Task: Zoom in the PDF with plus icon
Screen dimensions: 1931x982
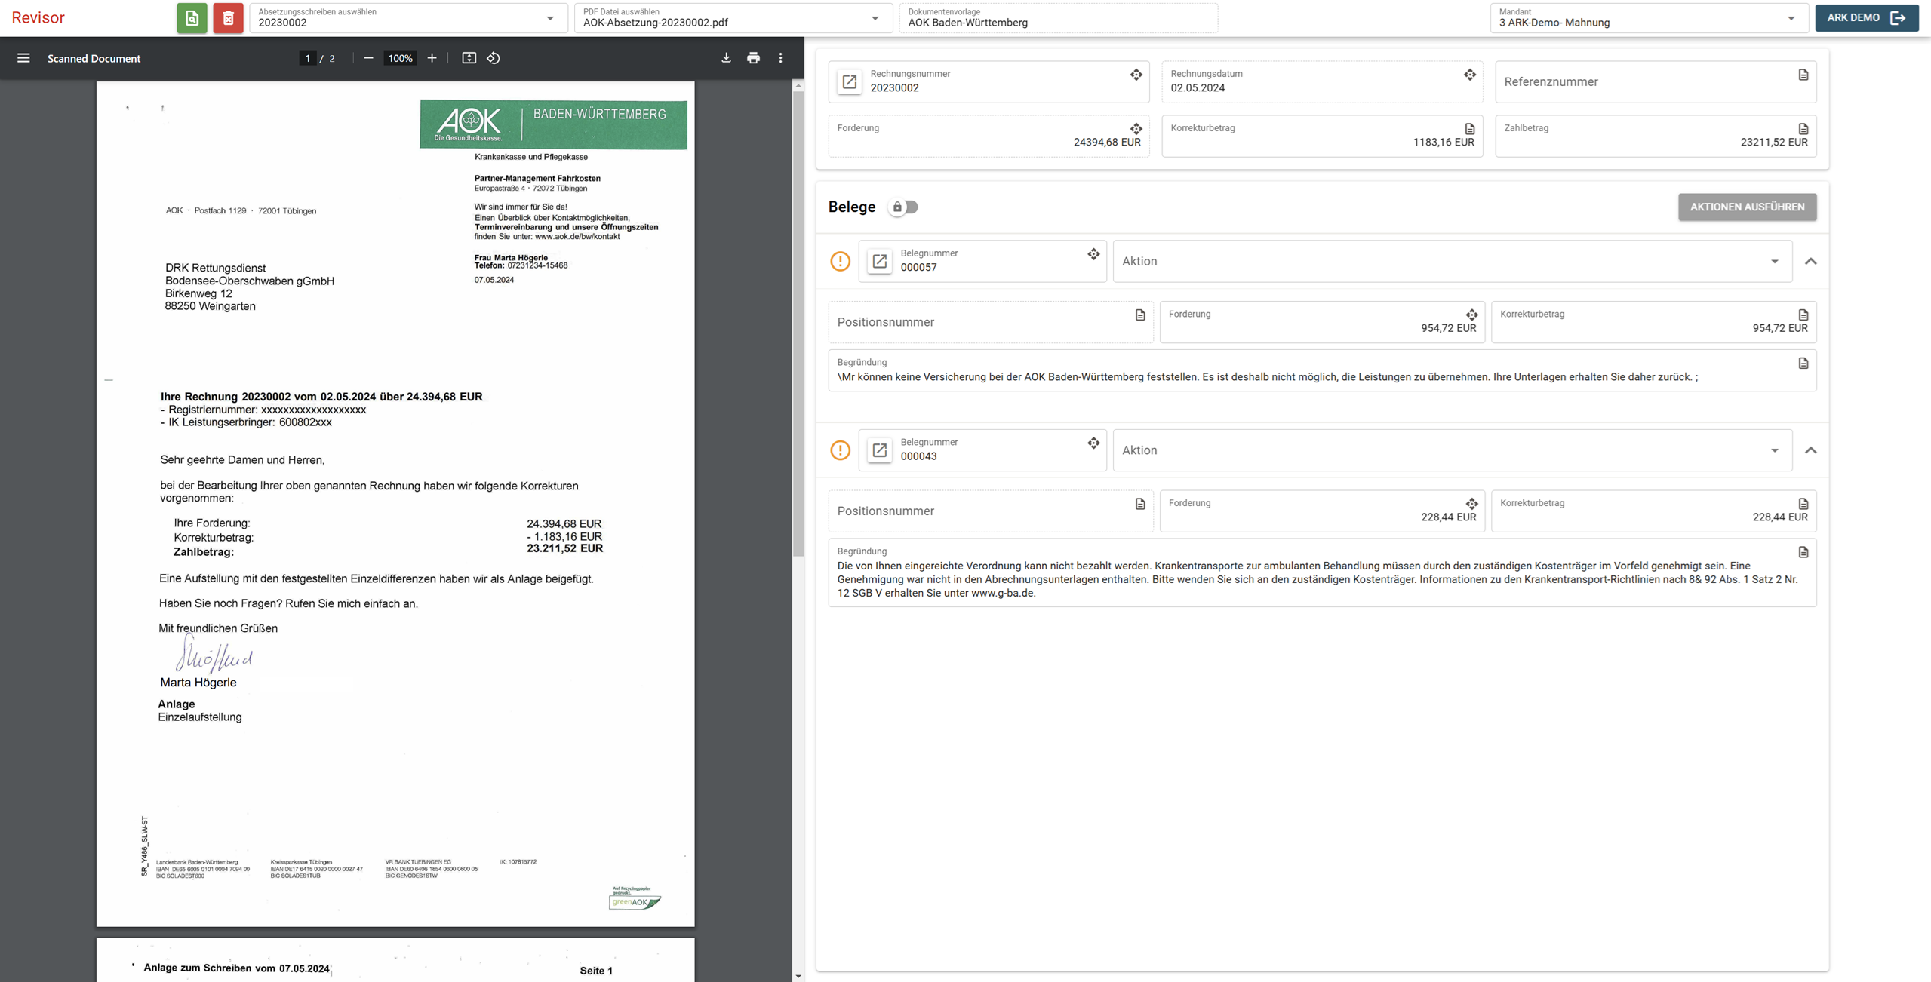Action: click(x=432, y=58)
